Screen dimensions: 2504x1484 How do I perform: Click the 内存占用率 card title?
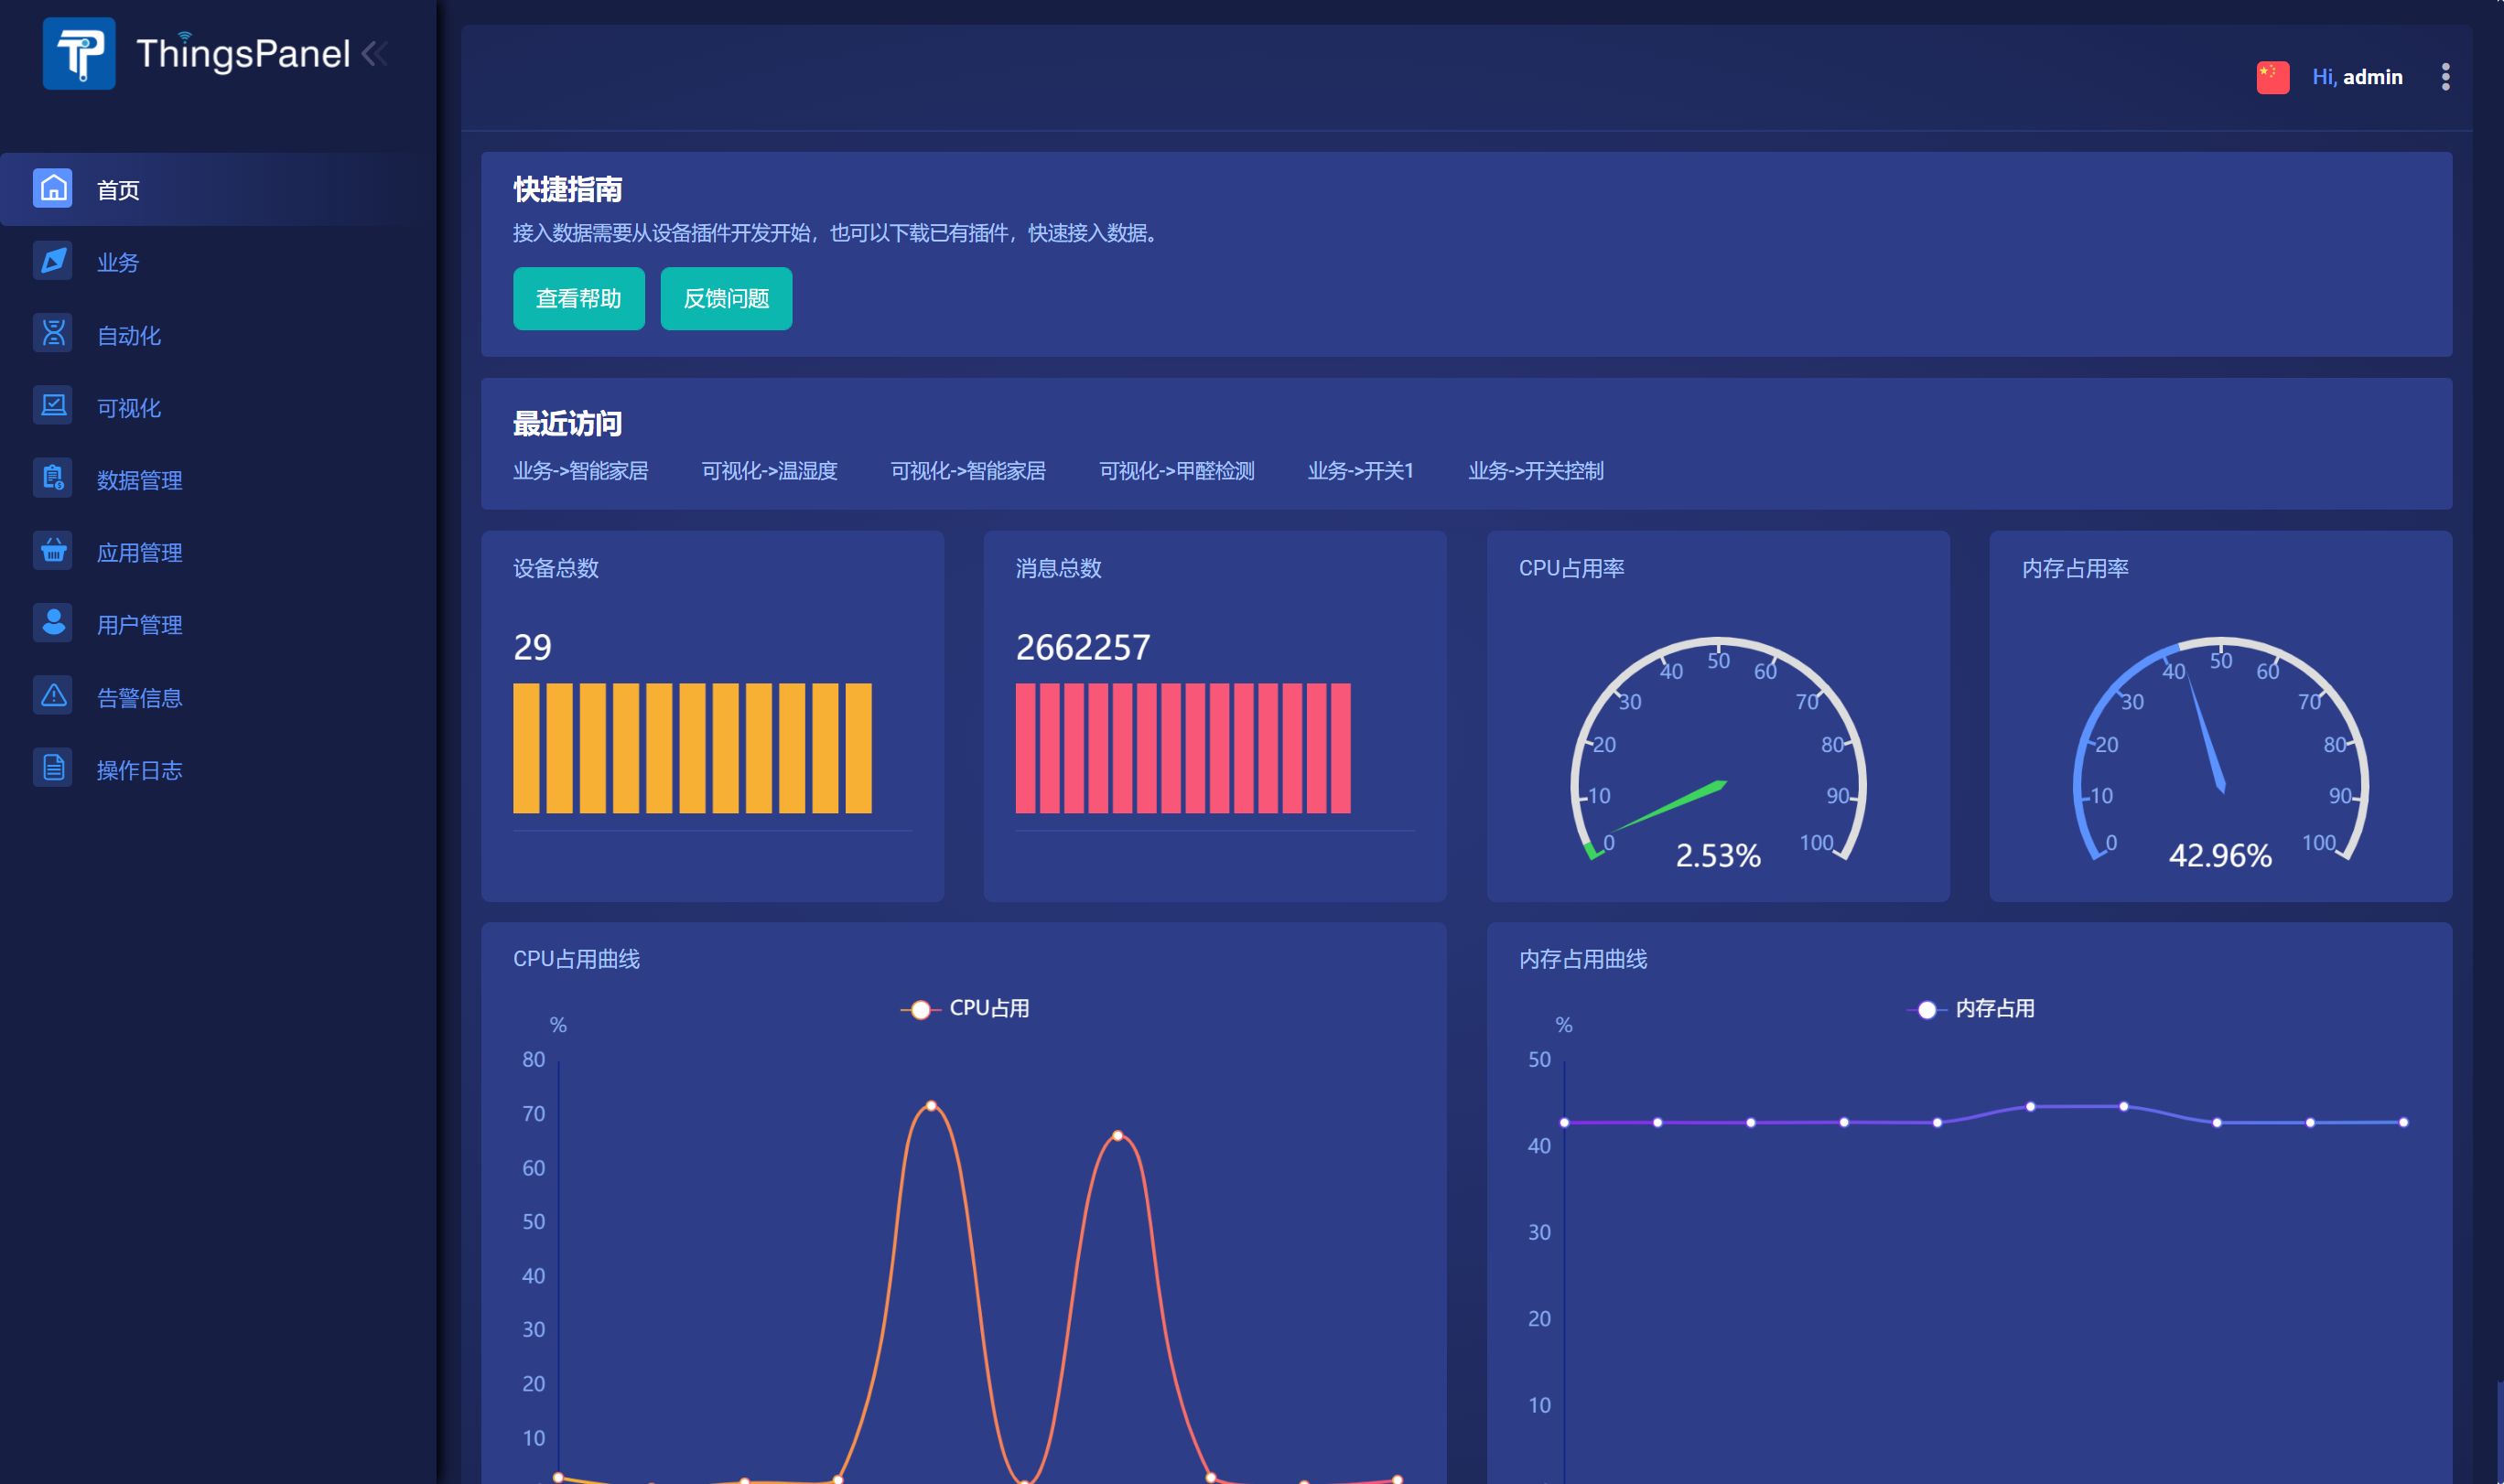(x=2075, y=568)
